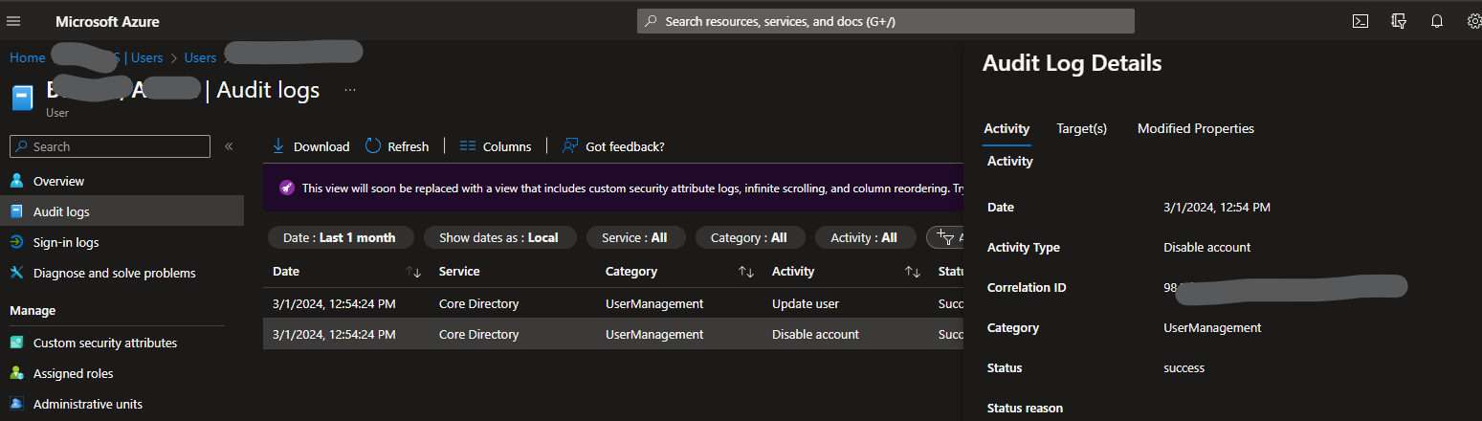The image size is (1482, 421).
Task: Click the Service column header
Action: (459, 272)
